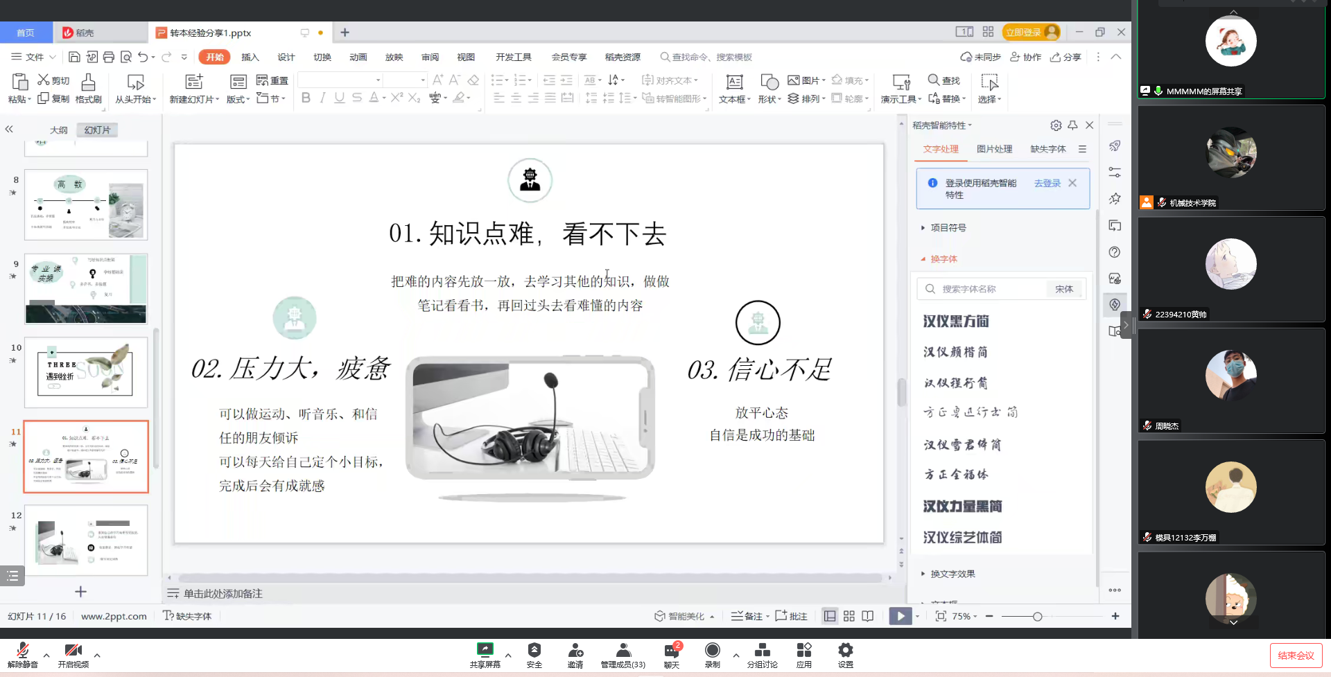This screenshot has height=677, width=1331.
Task: Open audio options arrow in Zoom
Action: (x=46, y=655)
